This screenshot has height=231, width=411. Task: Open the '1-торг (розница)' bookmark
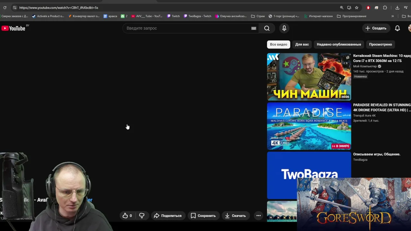coord(284,16)
